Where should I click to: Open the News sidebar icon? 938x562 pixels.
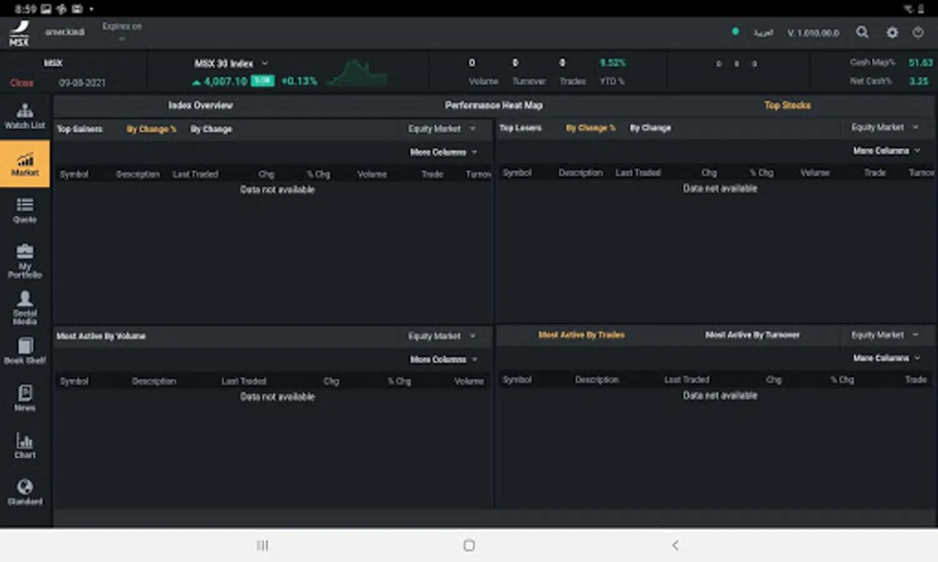pyautogui.click(x=25, y=398)
